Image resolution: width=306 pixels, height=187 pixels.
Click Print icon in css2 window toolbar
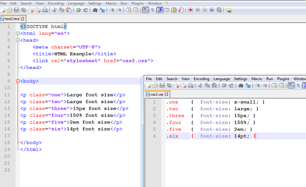191,86
